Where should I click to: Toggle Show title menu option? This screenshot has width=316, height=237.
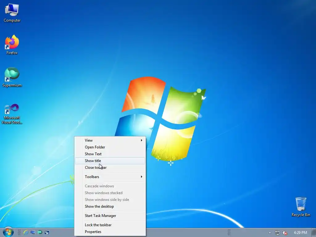coord(110,161)
